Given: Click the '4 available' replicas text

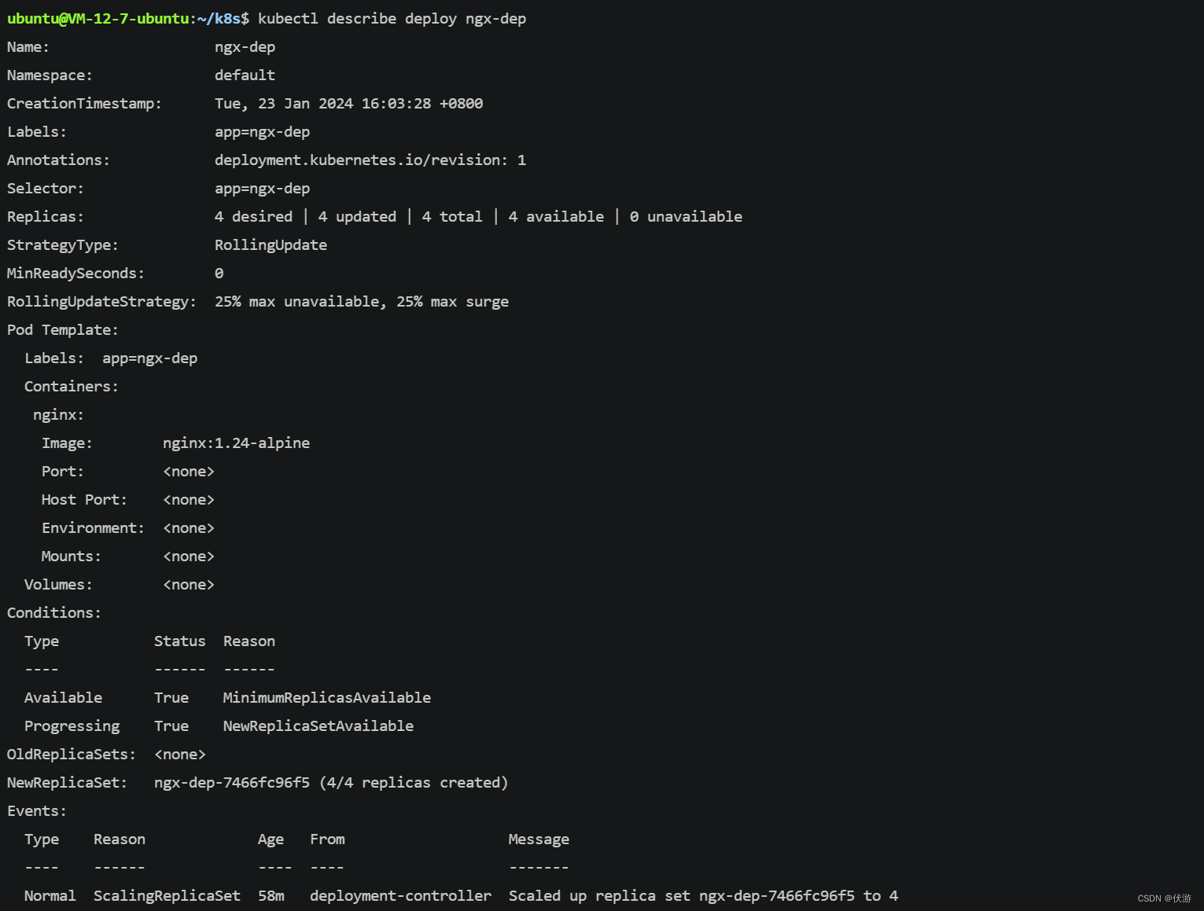Looking at the screenshot, I should click(556, 217).
